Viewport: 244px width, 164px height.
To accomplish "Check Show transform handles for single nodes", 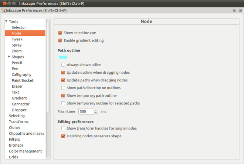I will (63, 128).
